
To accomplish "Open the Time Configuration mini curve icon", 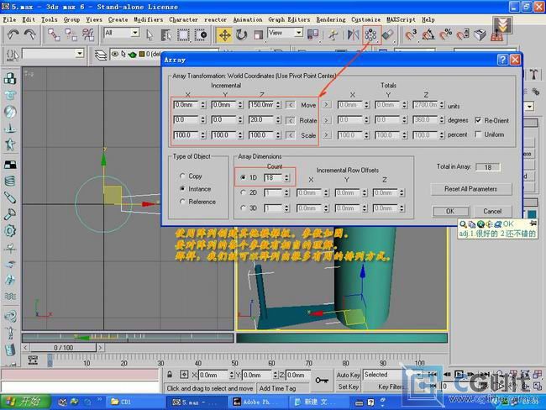I will (x=33, y=360).
